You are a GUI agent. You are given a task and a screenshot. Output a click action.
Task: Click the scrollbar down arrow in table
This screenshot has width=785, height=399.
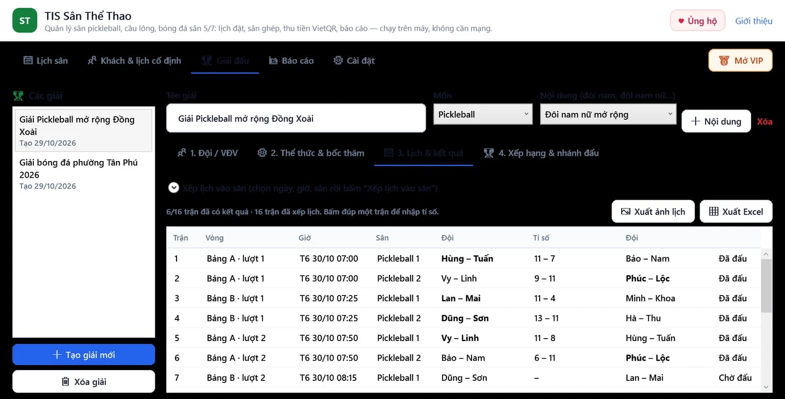point(766,387)
